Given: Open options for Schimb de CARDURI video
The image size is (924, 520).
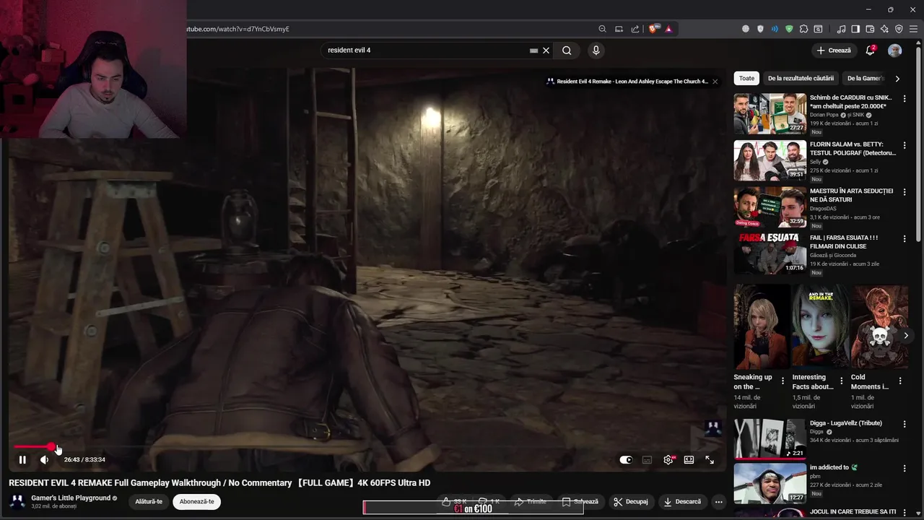Looking at the screenshot, I should [905, 98].
